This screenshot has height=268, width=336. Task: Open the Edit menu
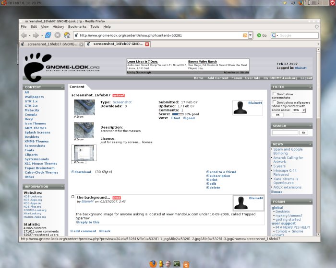(34, 27)
